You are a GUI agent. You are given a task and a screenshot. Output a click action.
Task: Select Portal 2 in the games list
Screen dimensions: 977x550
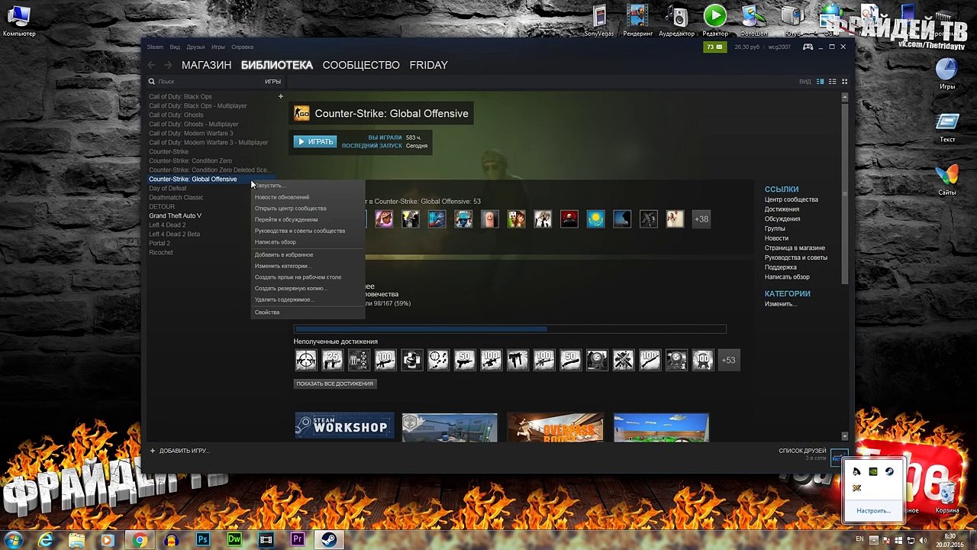point(160,243)
